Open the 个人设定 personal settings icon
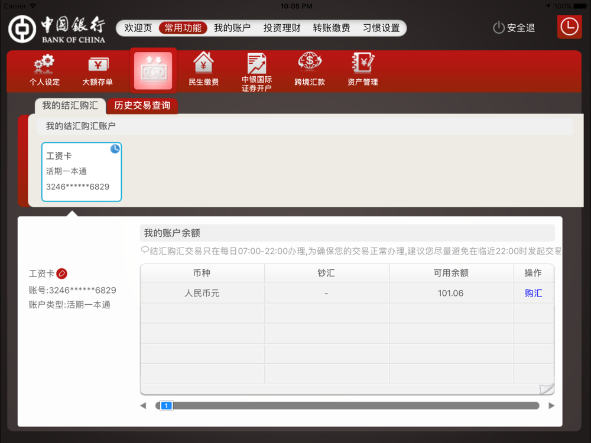This screenshot has height=443, width=591. coord(44,70)
